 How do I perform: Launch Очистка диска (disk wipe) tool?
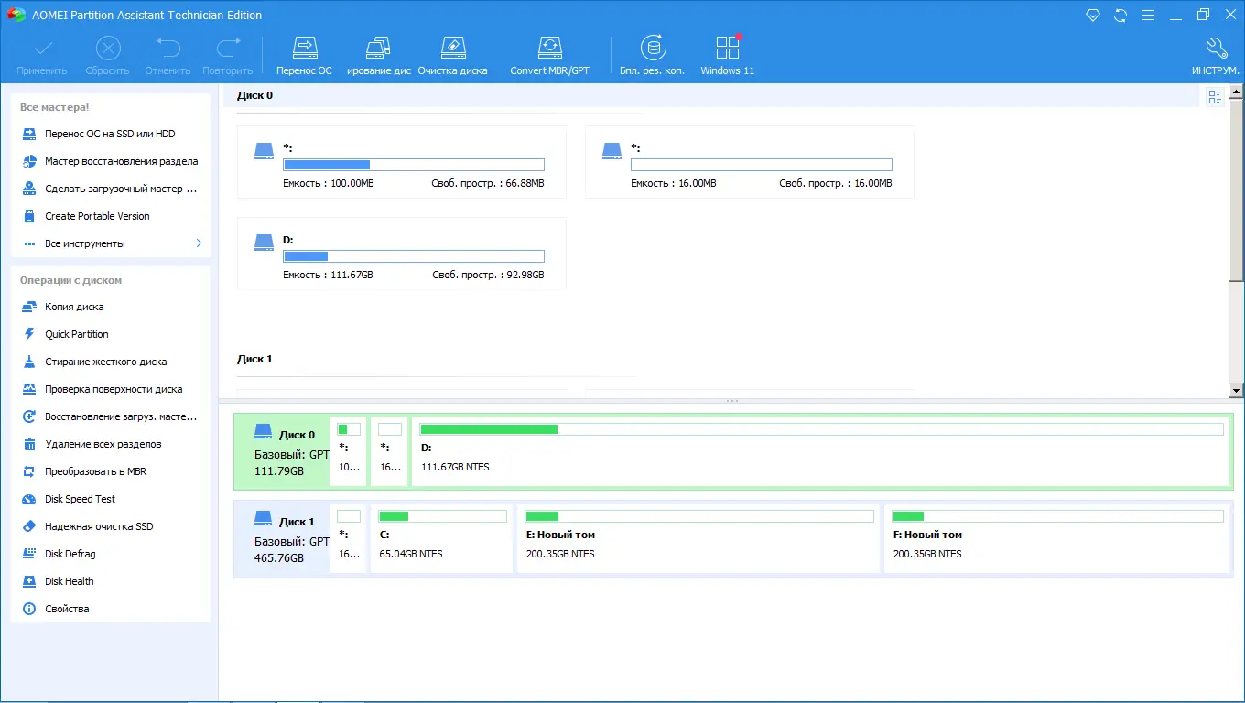(452, 57)
